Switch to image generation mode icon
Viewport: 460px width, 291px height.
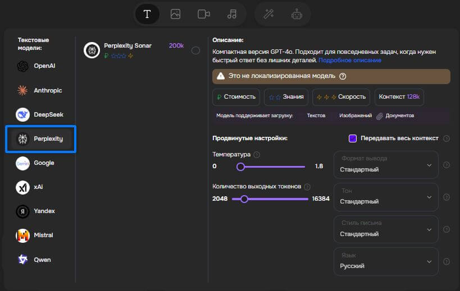click(x=175, y=14)
